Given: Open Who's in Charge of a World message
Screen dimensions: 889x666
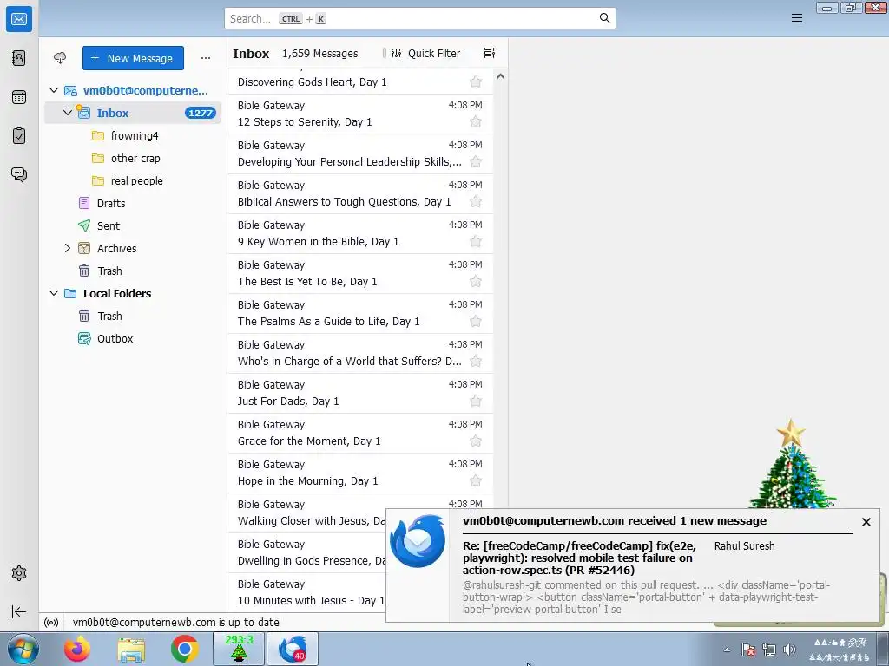Looking at the screenshot, I should point(360,354).
